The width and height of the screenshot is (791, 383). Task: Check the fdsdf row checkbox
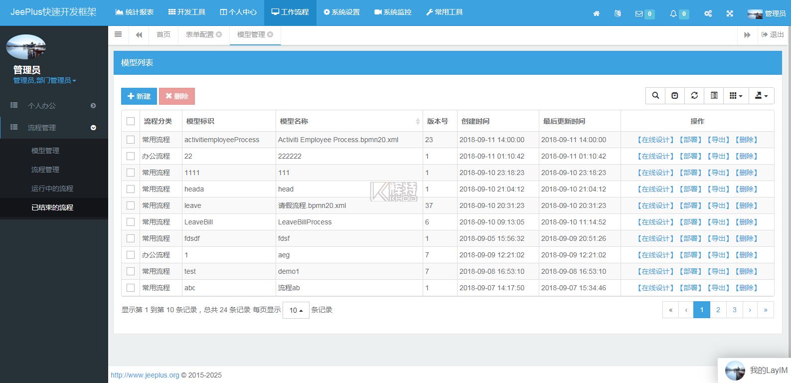(131, 238)
